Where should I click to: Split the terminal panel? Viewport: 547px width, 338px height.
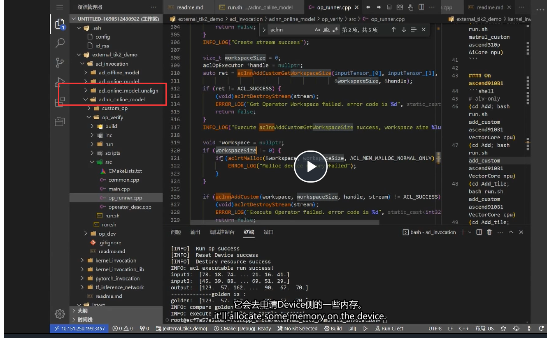479,232
